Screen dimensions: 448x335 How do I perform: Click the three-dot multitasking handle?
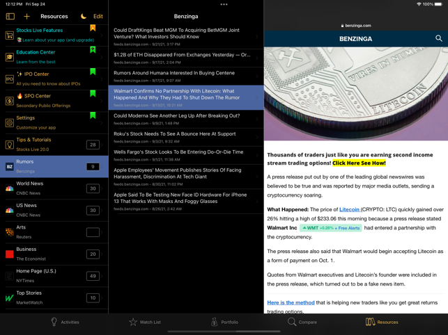(224, 4)
